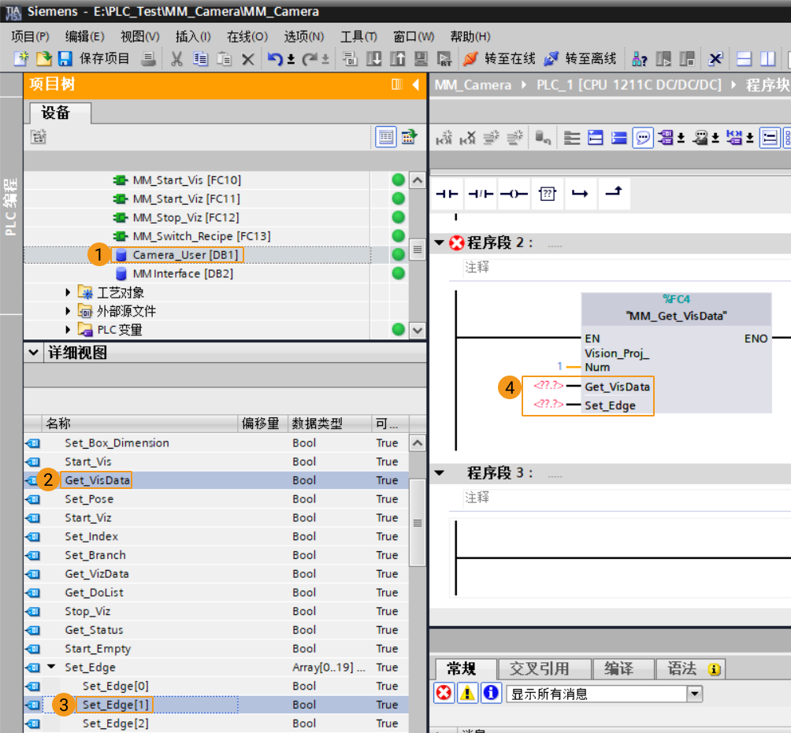The width and height of the screenshot is (791, 733).
Task: Select the Camera_User [DB1] tree item
Action: point(185,254)
